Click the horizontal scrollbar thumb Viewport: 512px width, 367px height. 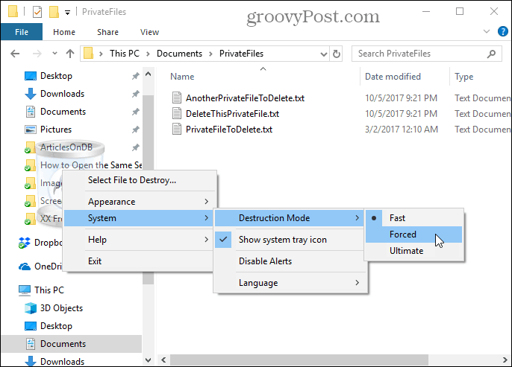point(299,360)
